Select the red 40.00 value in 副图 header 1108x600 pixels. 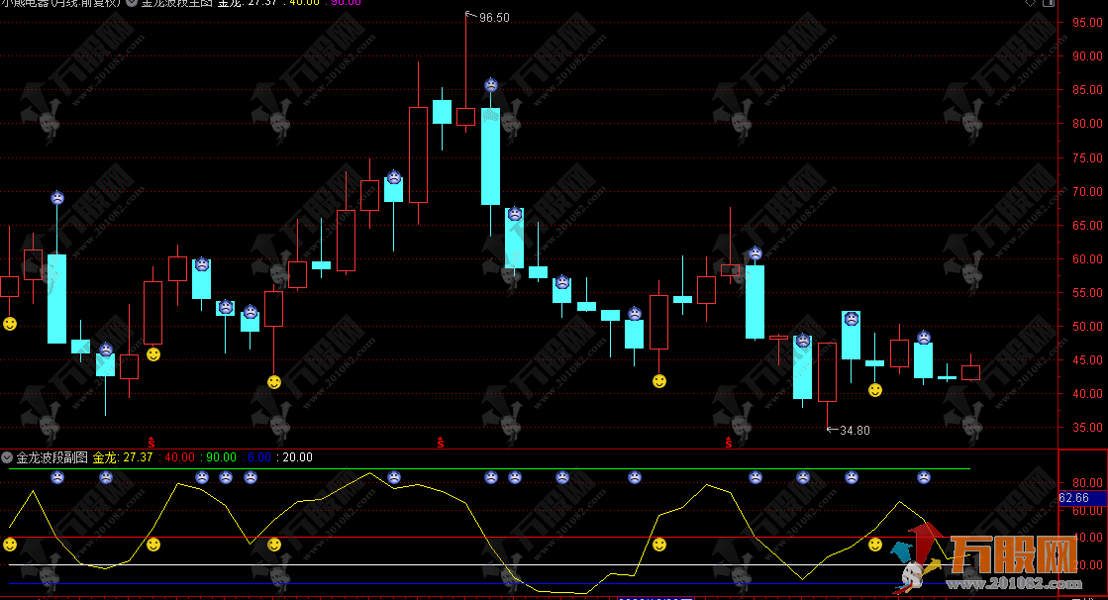coord(179,457)
